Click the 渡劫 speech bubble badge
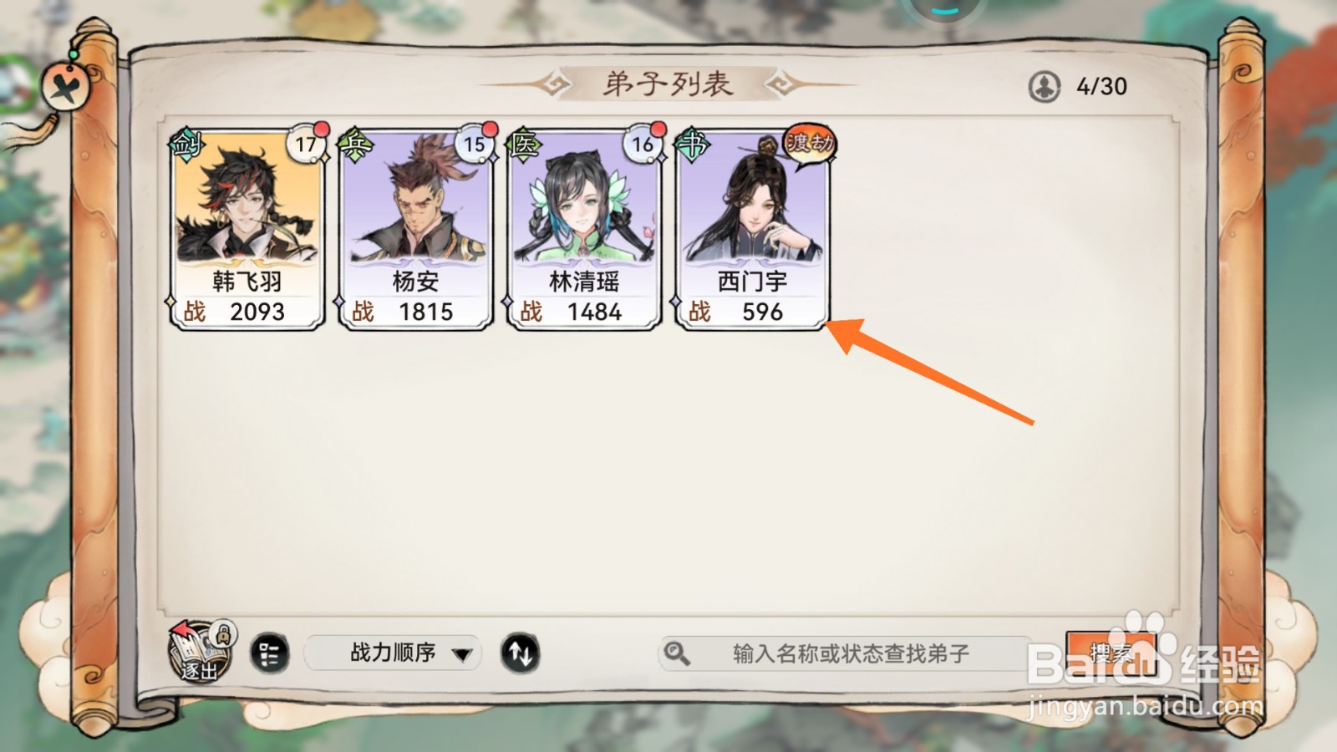Image resolution: width=1337 pixels, height=752 pixels. (x=809, y=145)
